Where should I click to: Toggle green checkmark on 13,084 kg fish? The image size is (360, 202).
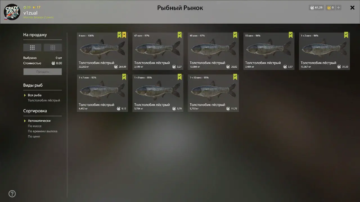tap(235, 35)
